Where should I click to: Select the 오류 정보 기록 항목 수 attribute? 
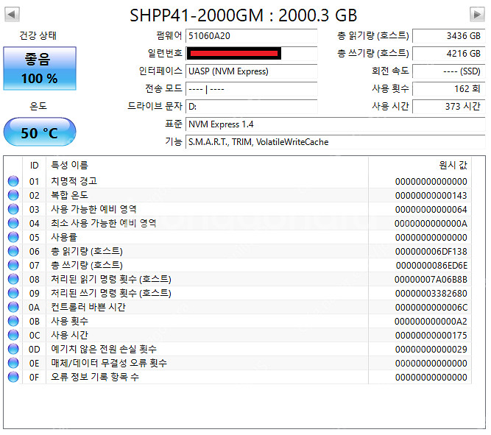click(x=95, y=377)
